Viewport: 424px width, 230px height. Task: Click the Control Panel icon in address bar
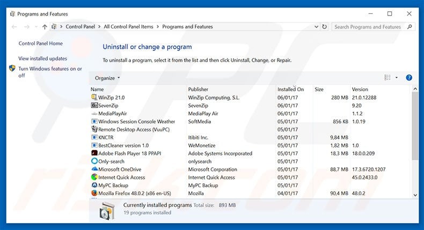click(x=54, y=26)
